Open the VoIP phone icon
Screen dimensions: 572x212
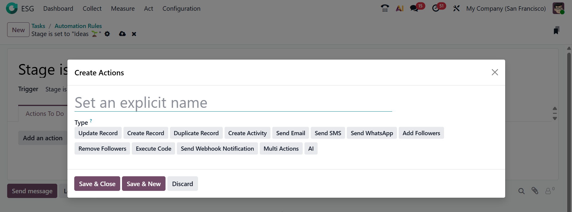pyautogui.click(x=385, y=8)
